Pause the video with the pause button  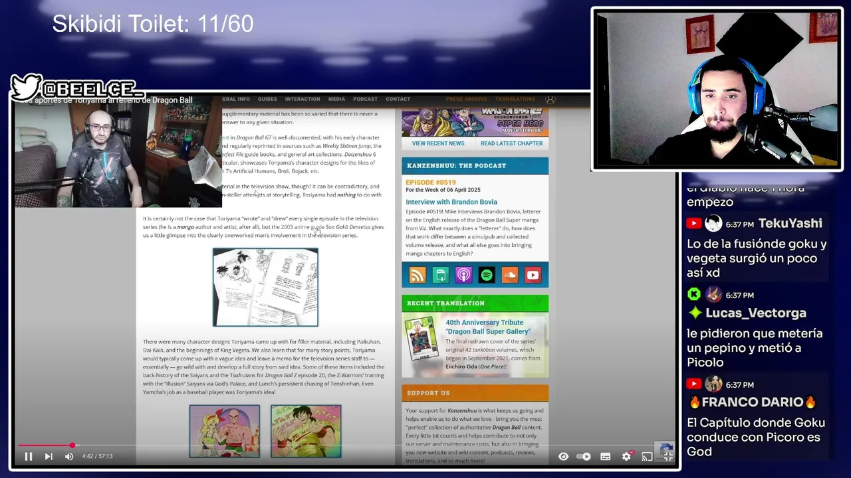tap(29, 456)
